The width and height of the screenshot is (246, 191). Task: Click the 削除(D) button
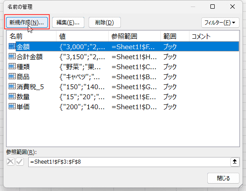tap(105, 23)
